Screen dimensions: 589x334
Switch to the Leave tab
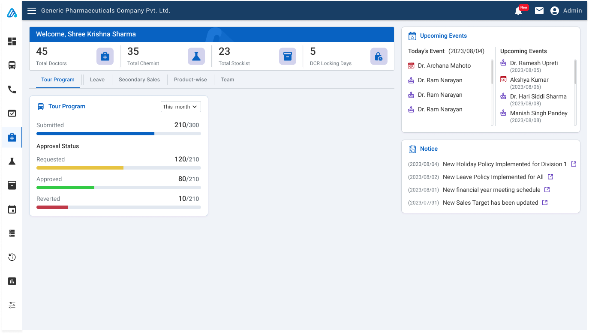pyautogui.click(x=97, y=80)
